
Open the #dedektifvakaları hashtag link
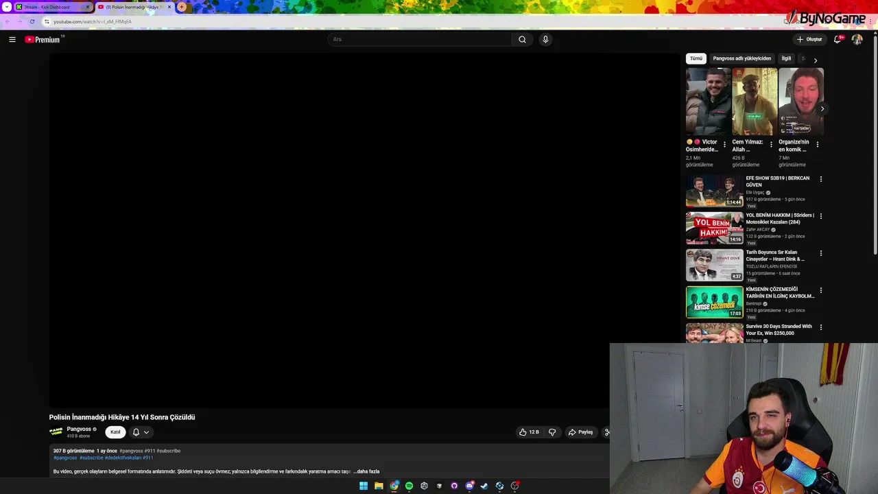123,458
